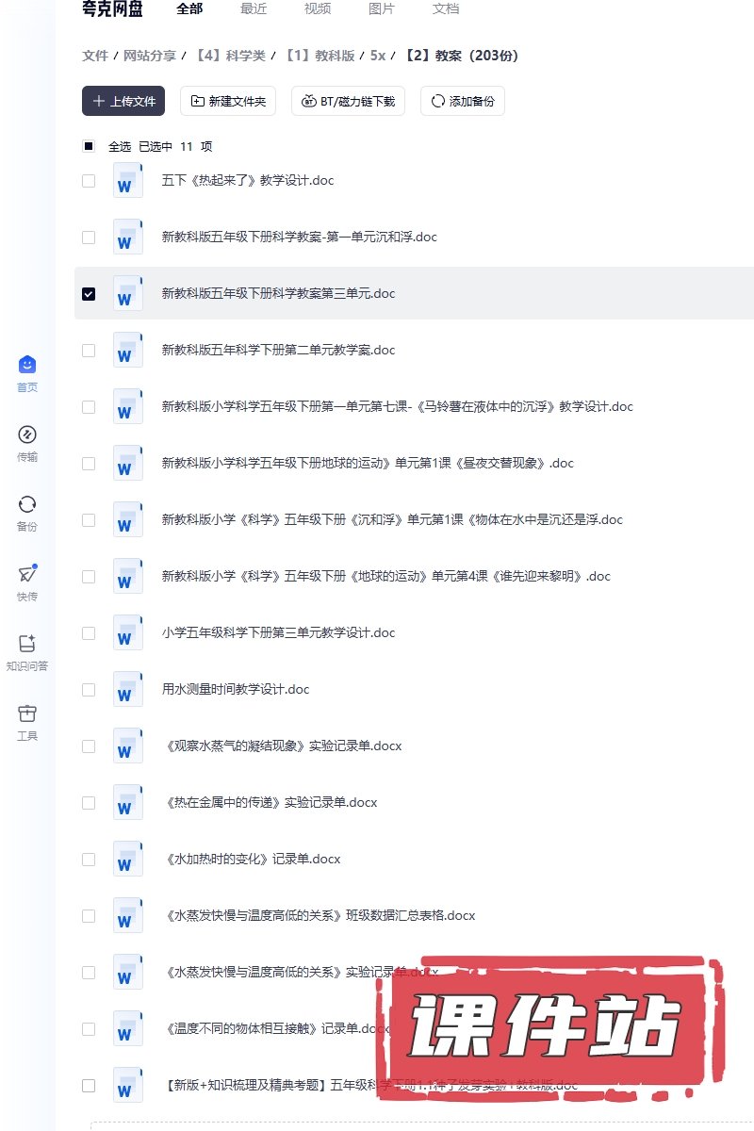This screenshot has width=754, height=1131.
Task: Toggle the 全选 select-all checkbox
Action: tap(89, 146)
